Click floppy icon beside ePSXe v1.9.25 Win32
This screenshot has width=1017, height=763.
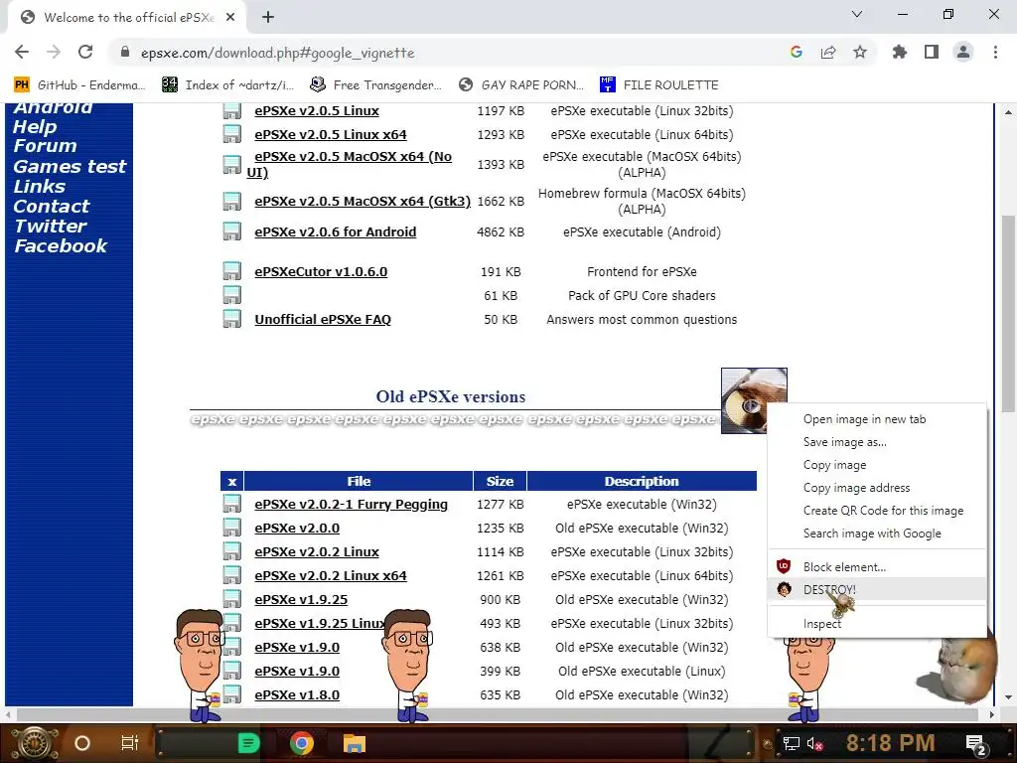pos(231,599)
